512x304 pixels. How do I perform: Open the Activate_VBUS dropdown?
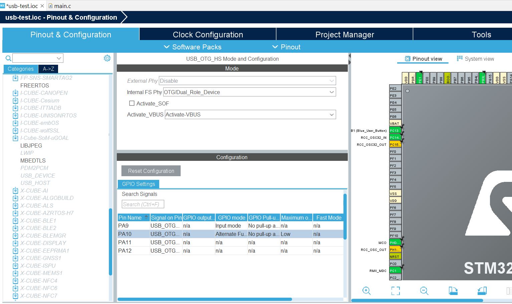250,114
